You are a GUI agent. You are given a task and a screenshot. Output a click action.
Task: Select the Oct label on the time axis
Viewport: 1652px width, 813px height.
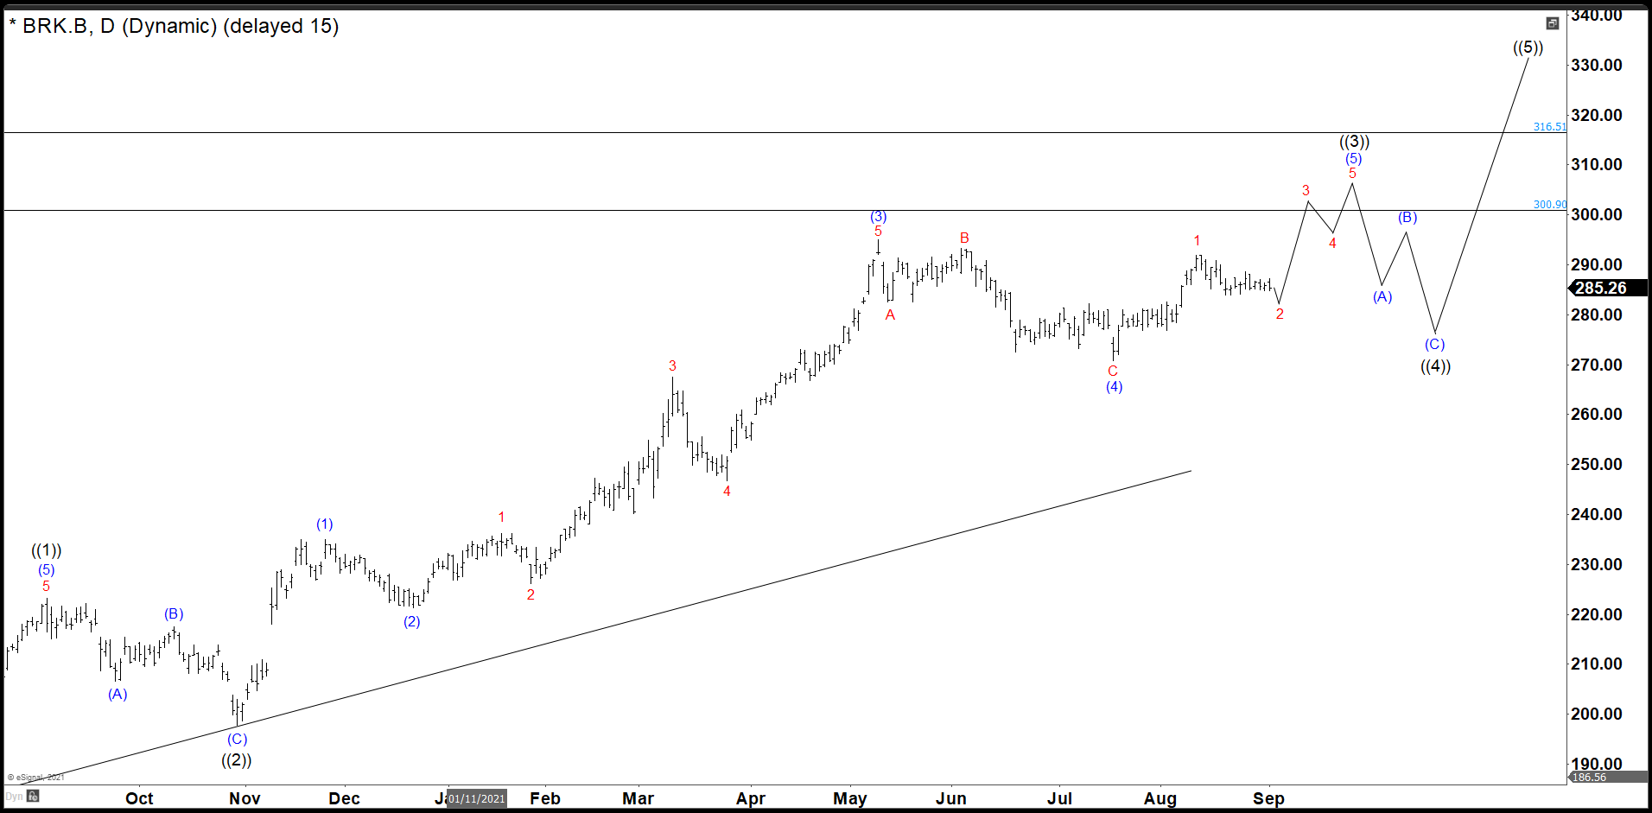139,798
